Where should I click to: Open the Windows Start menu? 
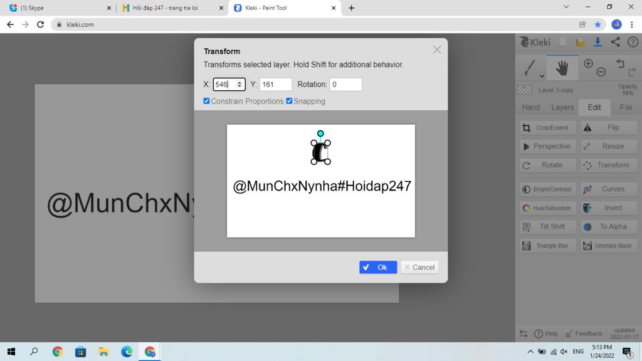click(x=11, y=352)
